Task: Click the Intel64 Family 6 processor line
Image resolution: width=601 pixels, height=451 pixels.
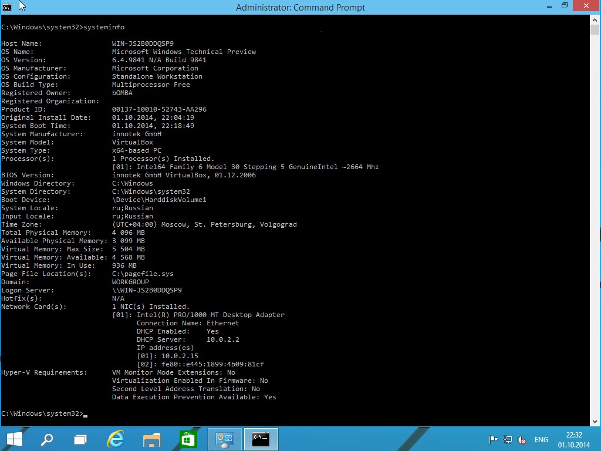Action: pos(245,167)
